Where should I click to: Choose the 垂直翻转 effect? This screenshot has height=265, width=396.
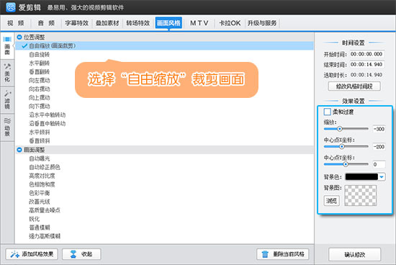click(x=40, y=72)
